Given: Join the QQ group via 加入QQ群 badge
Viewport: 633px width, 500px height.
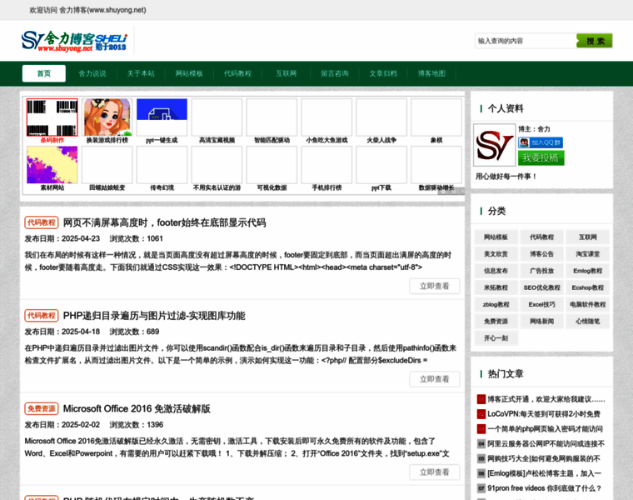Looking at the screenshot, I should (x=541, y=142).
